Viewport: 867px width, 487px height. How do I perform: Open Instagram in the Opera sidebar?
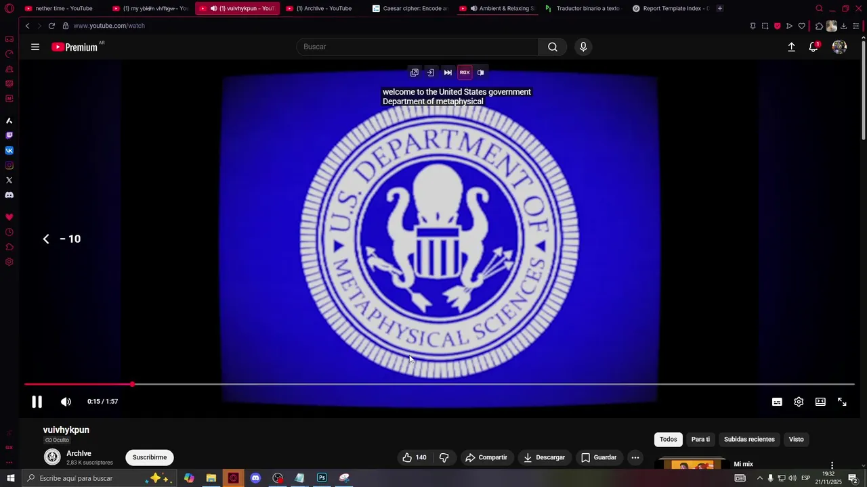9,165
